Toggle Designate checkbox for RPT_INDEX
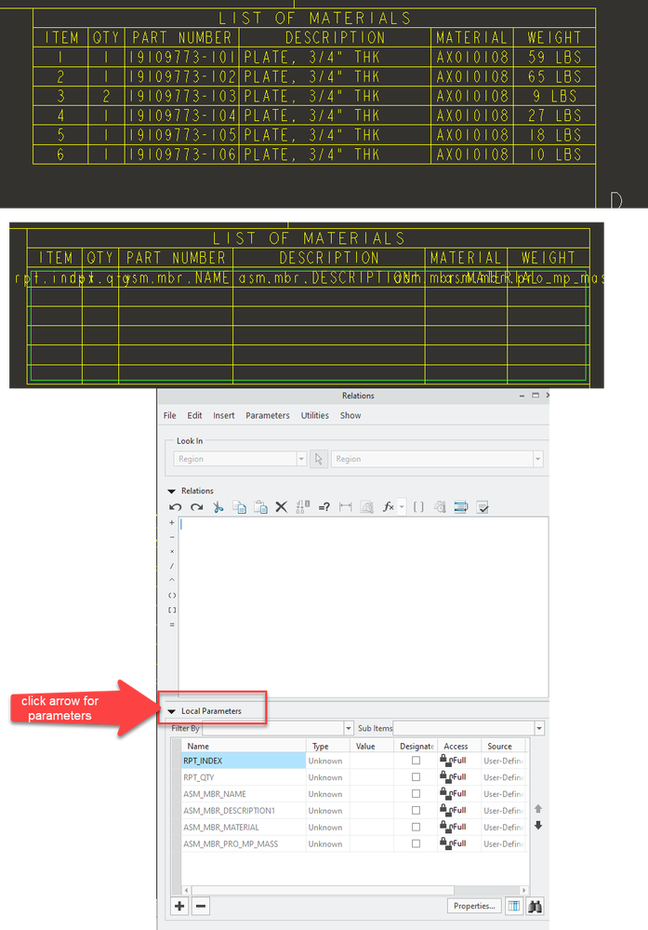 [x=416, y=761]
